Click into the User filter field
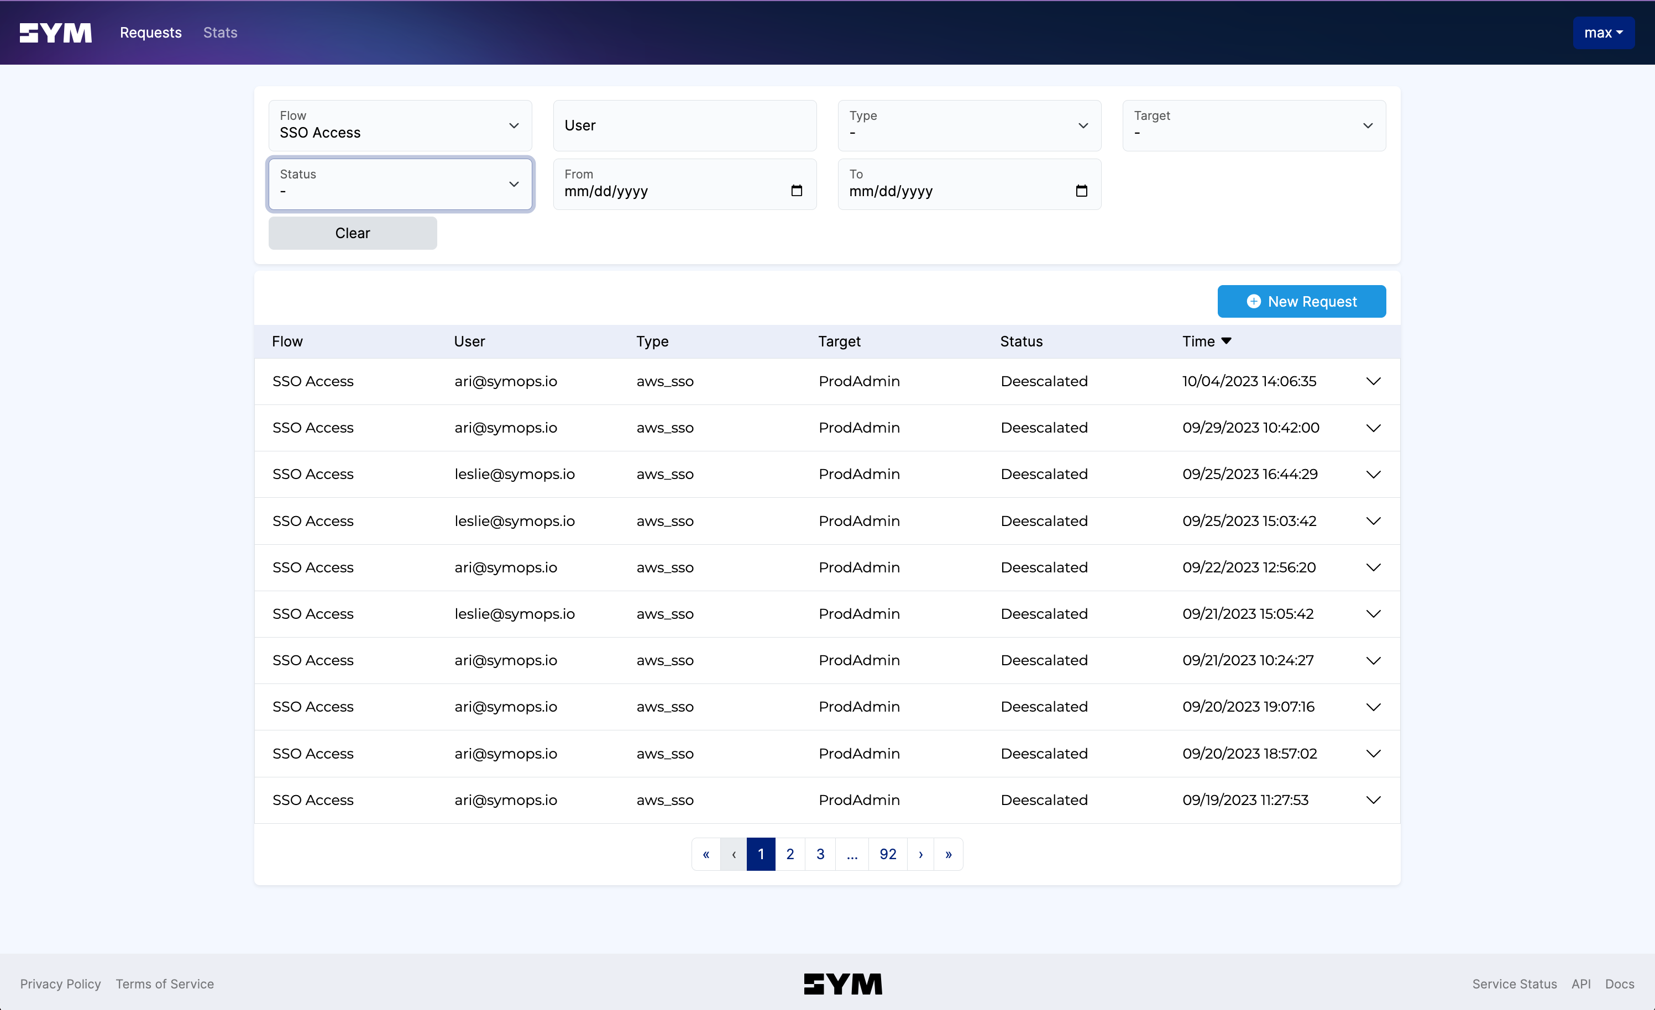 point(684,125)
